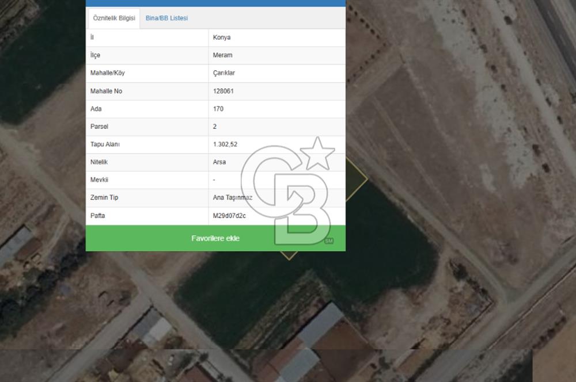The width and height of the screenshot is (576, 382).
Task: Click the Mahalle No row label
Action: (x=106, y=91)
